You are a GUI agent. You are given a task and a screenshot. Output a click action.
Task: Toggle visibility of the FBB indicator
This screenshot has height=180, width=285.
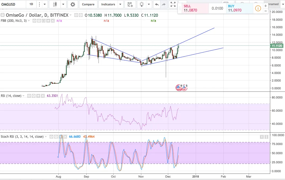[x=34, y=21]
